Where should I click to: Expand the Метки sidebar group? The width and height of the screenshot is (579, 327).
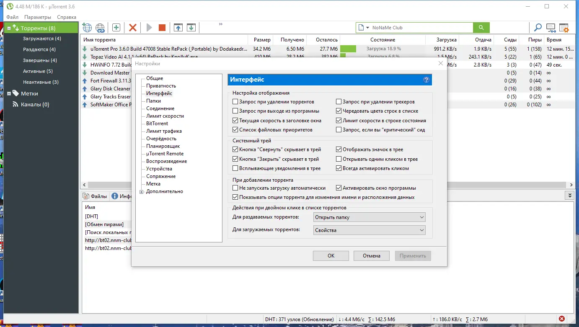(9, 94)
